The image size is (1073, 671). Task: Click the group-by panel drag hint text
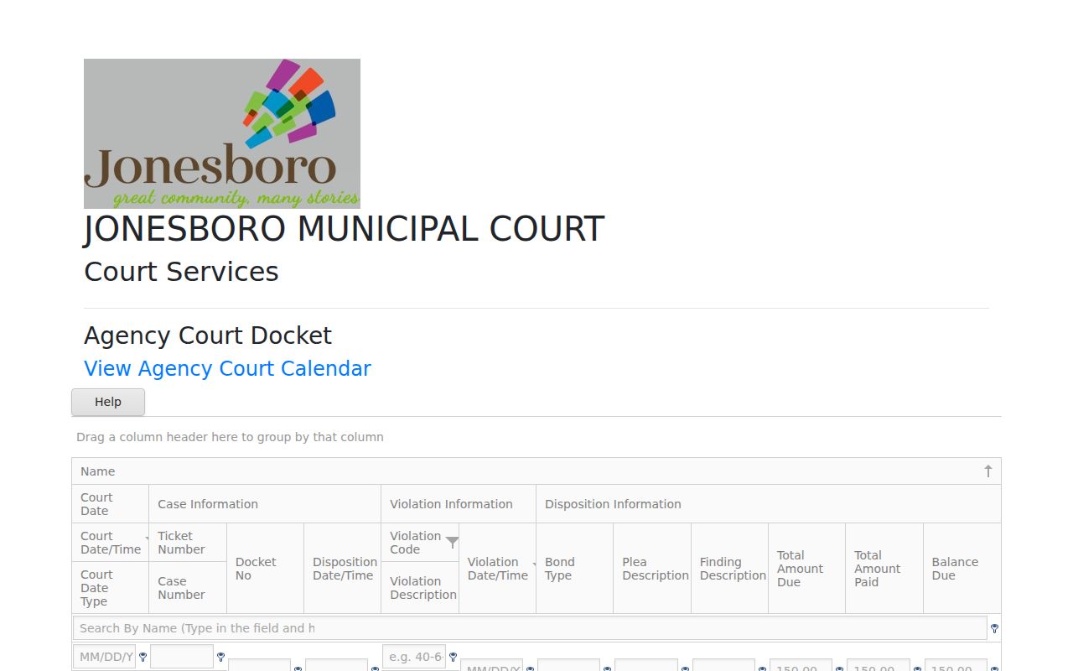[230, 437]
